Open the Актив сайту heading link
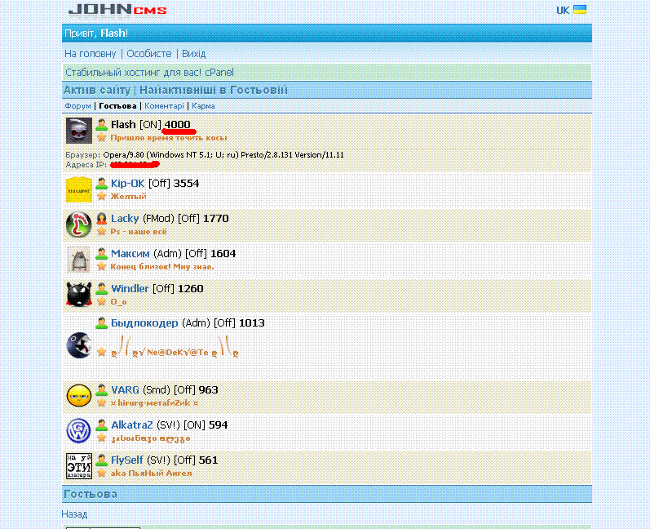Screen dimensions: 650x529 (98, 90)
